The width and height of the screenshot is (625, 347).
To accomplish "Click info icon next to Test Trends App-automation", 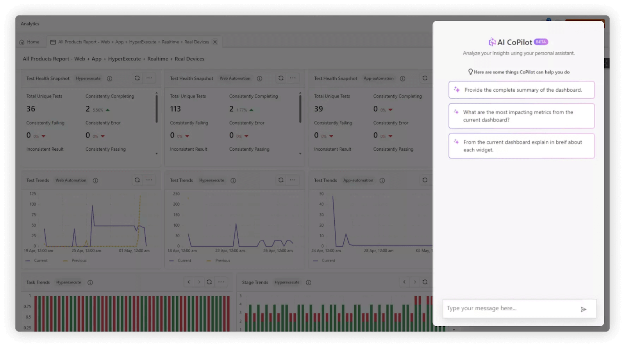I will click(382, 180).
